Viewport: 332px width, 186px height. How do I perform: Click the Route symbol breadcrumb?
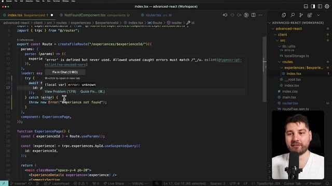155,23
